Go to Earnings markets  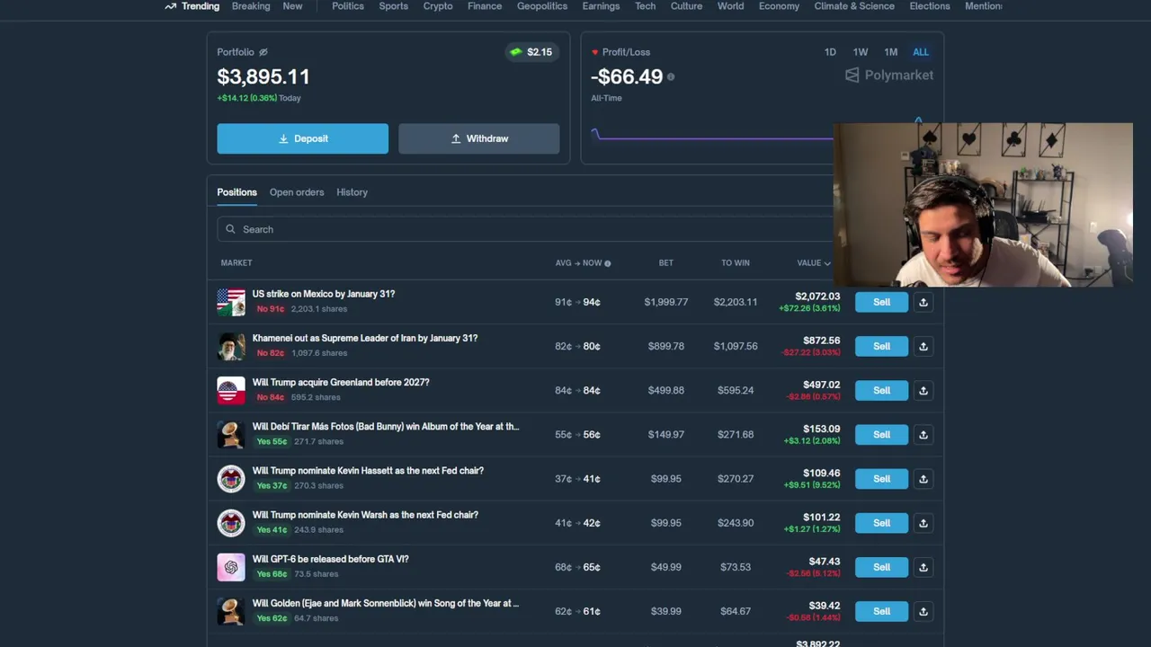(601, 6)
